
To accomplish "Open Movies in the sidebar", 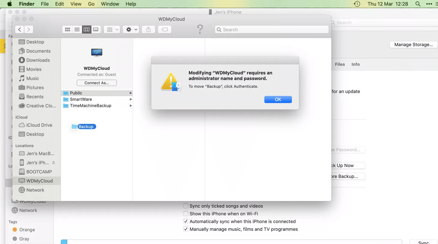I will tap(30, 69).
